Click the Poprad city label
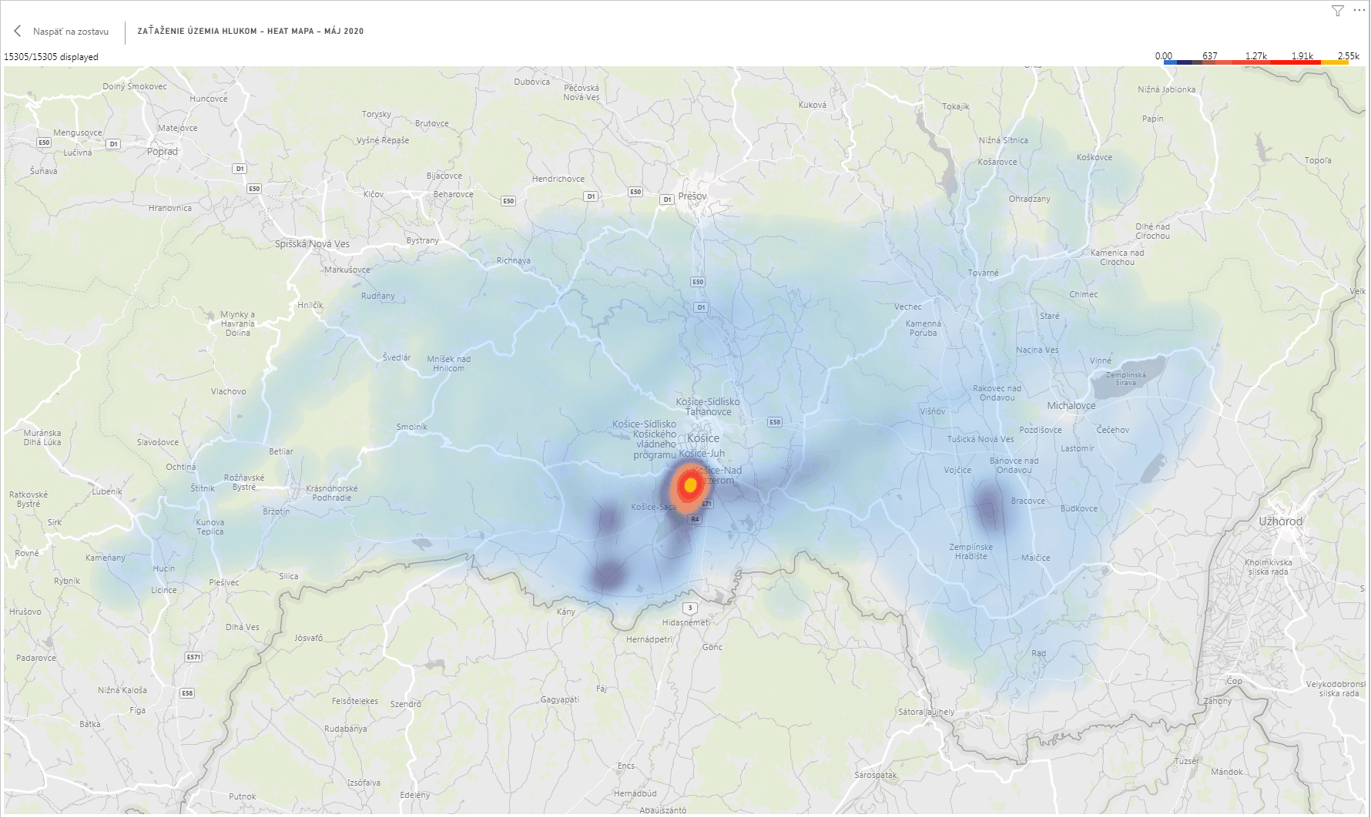The height and width of the screenshot is (818, 1371). [x=163, y=152]
